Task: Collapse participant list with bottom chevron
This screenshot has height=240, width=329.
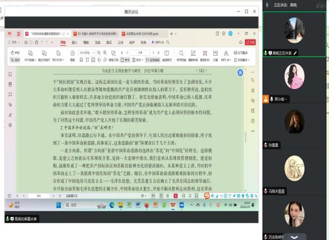Action: point(294,237)
